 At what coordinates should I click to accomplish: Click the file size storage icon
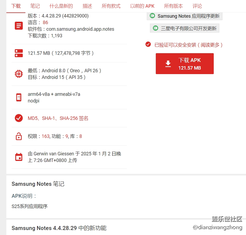19,53
